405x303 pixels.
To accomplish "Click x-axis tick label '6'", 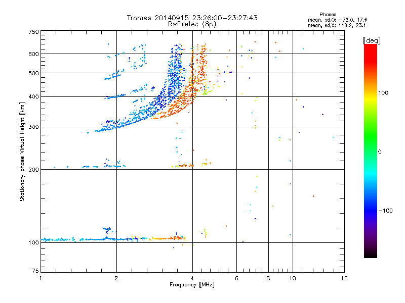I will 236,278.
